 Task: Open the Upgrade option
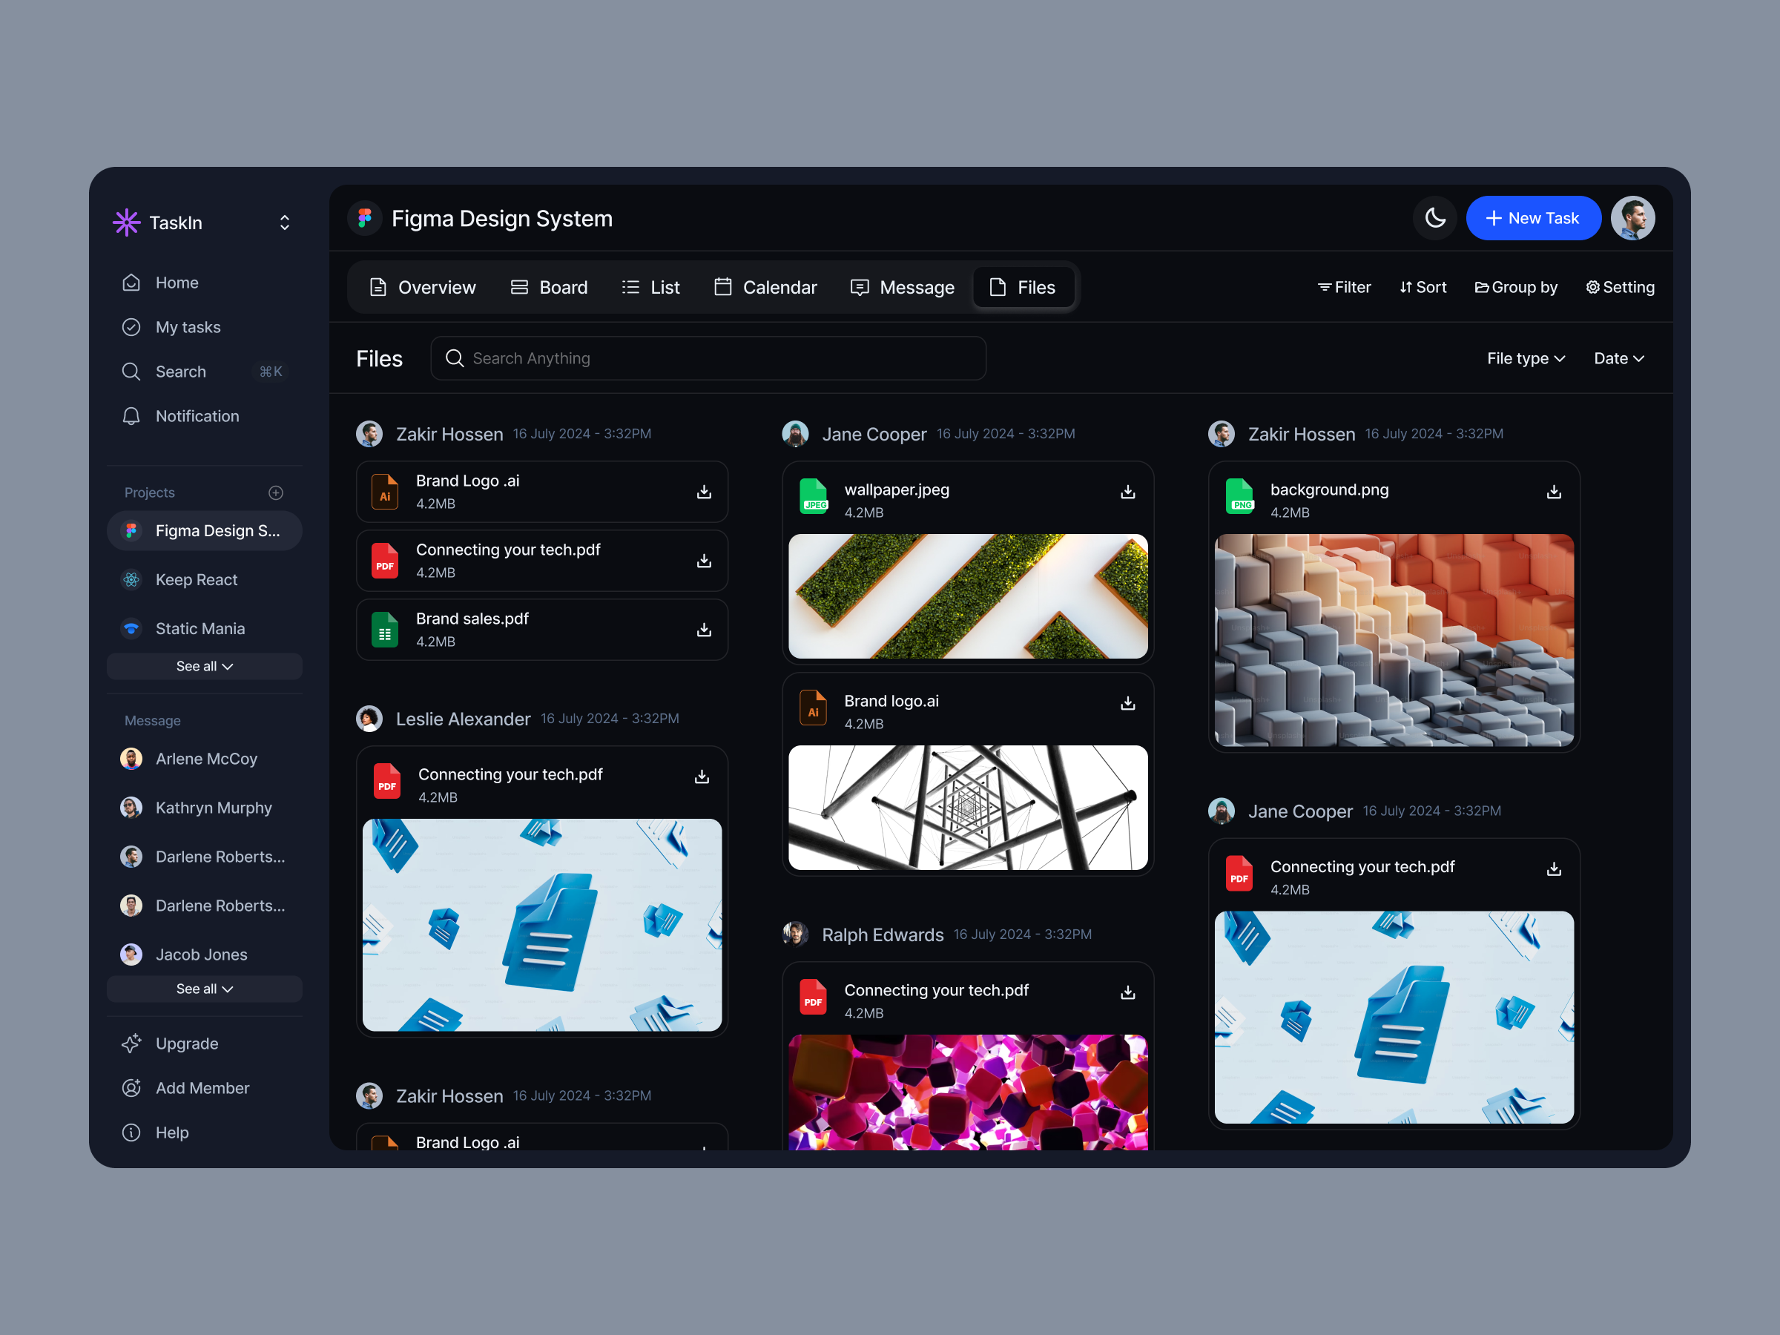[x=186, y=1043]
